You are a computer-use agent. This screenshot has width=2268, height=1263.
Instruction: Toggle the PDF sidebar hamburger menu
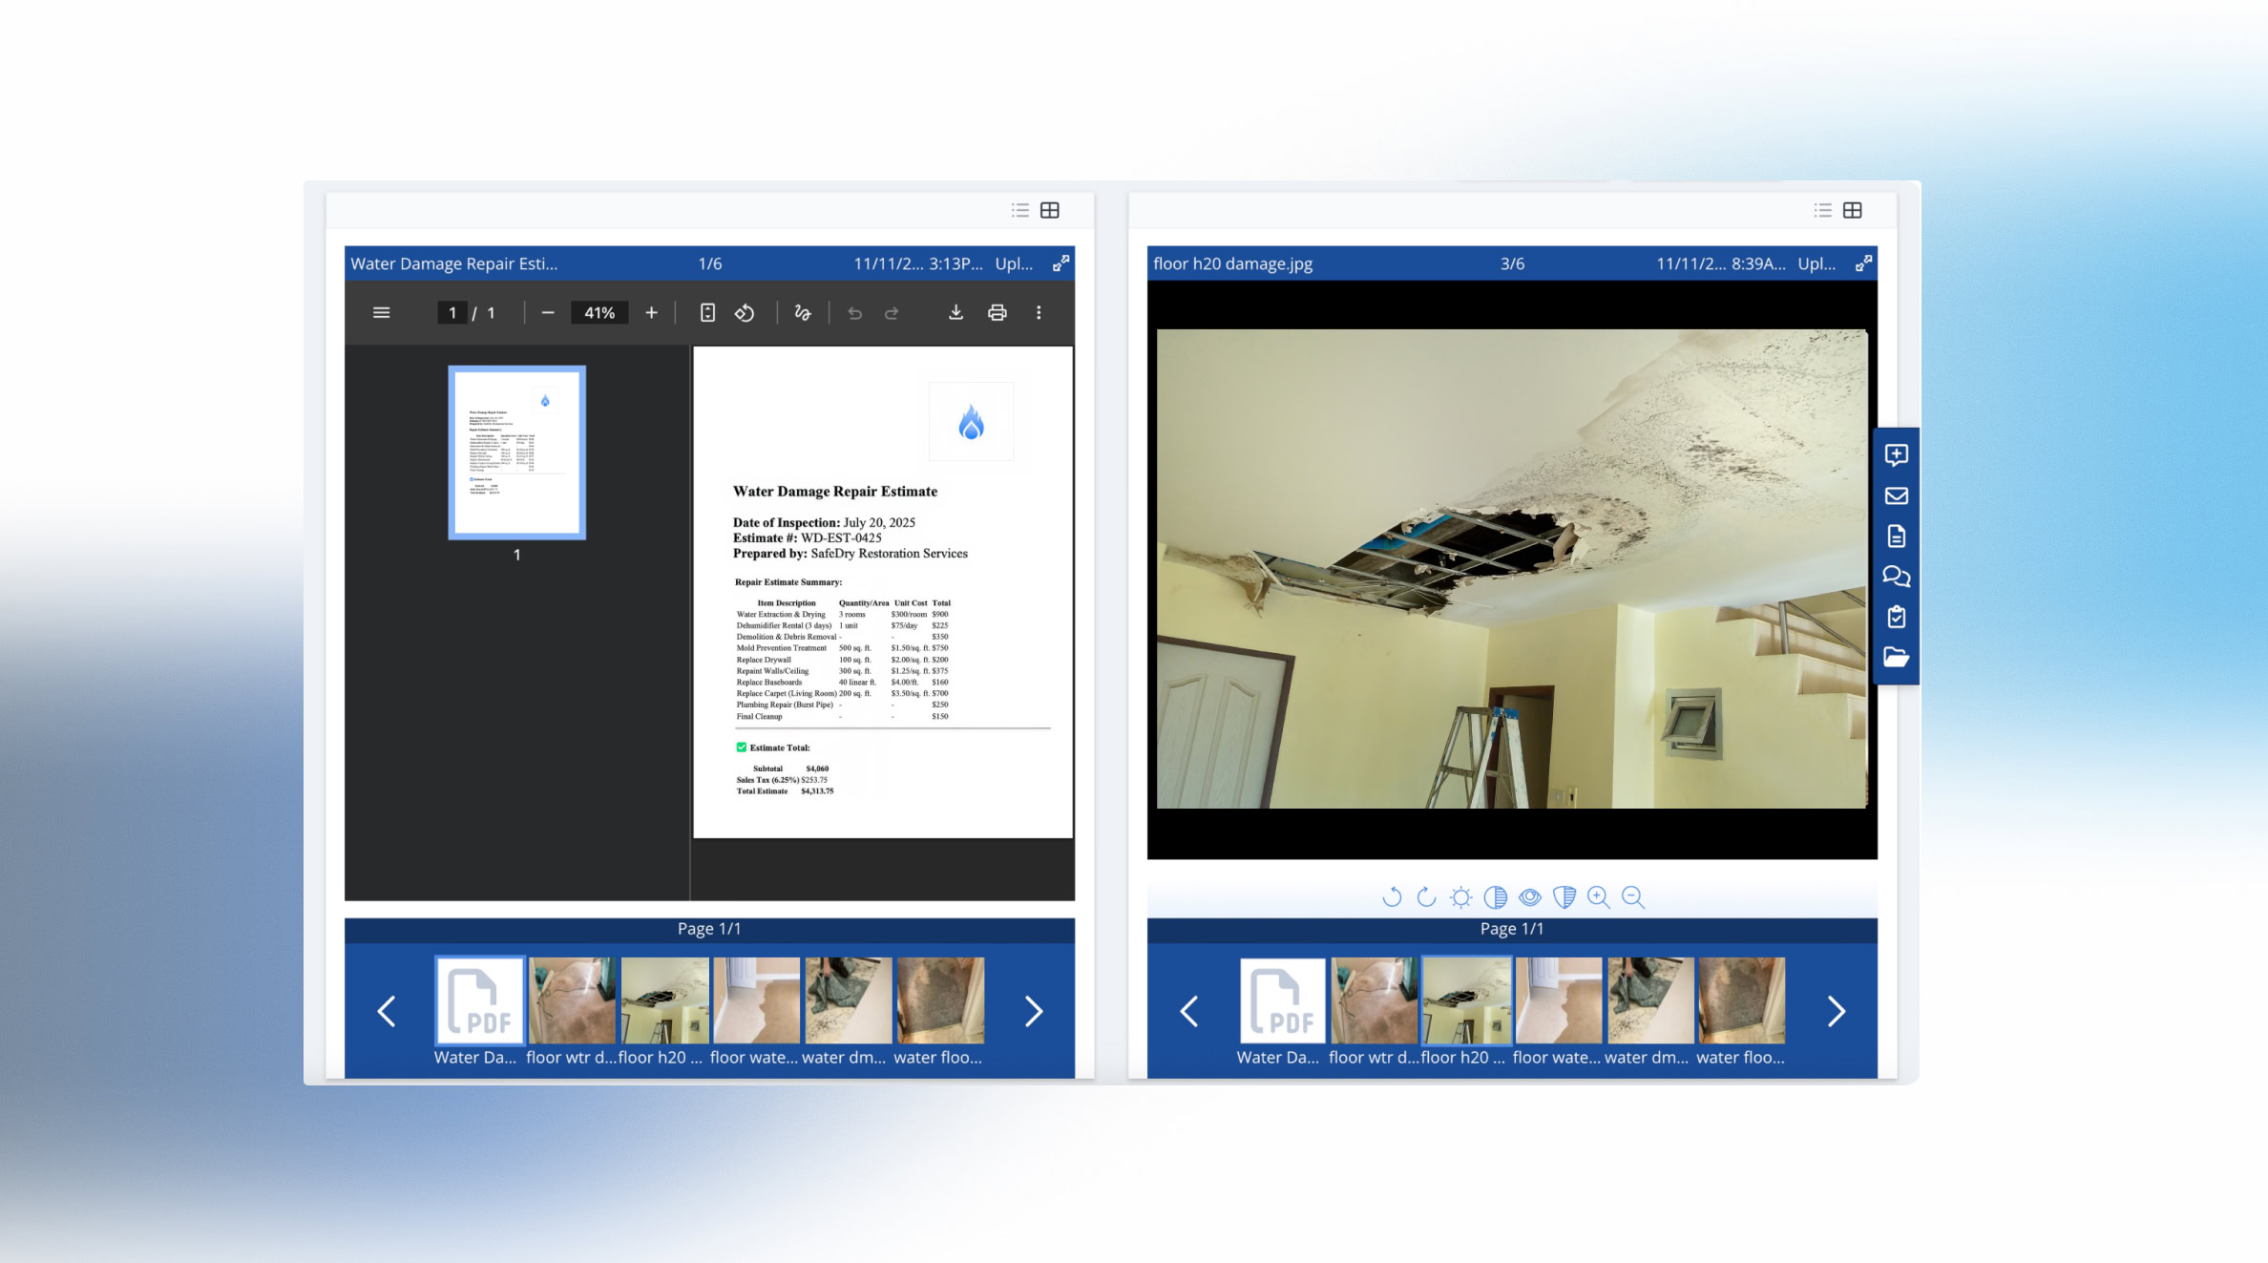click(381, 312)
